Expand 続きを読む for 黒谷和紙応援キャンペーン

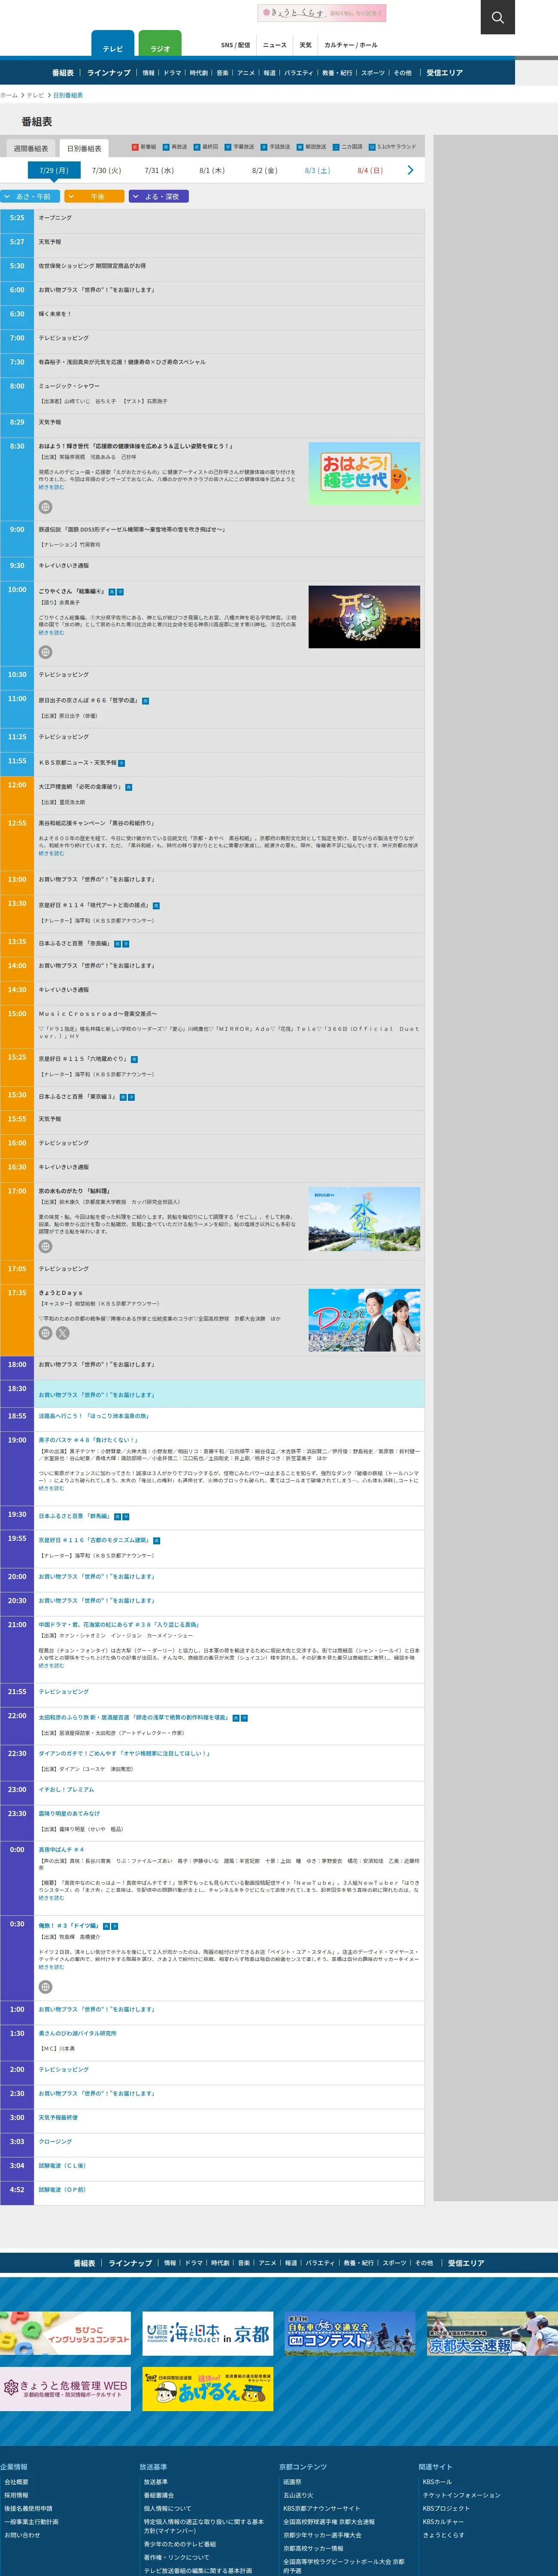(51, 853)
